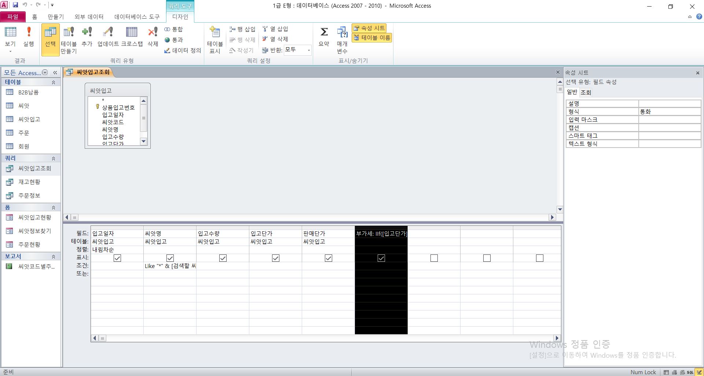Viewport: 704px width, 376px height.
Task: Collapse the 쿼리 group in navigation pane
Action: (54, 158)
